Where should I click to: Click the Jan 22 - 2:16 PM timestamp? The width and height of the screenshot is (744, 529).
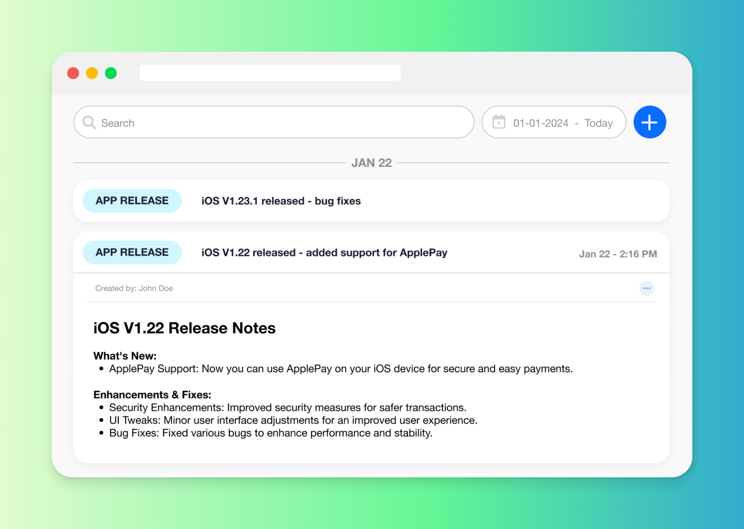[618, 254]
